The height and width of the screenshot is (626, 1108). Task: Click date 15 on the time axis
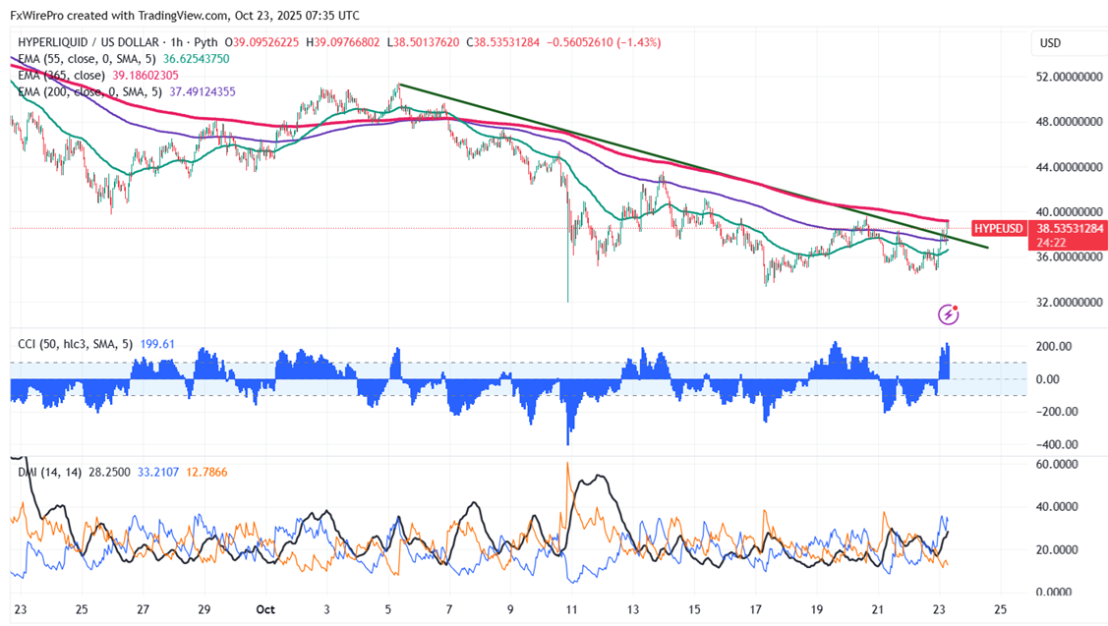694,609
